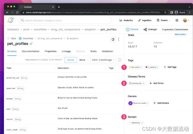Select the Lineage tab below pet_profiles
193x134 pixels.
(66, 51)
